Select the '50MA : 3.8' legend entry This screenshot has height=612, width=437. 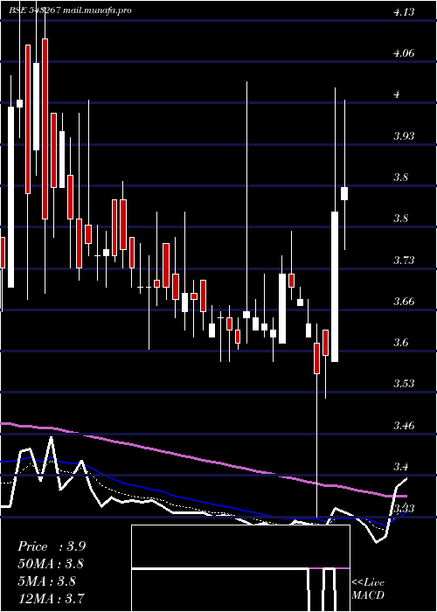point(51,564)
